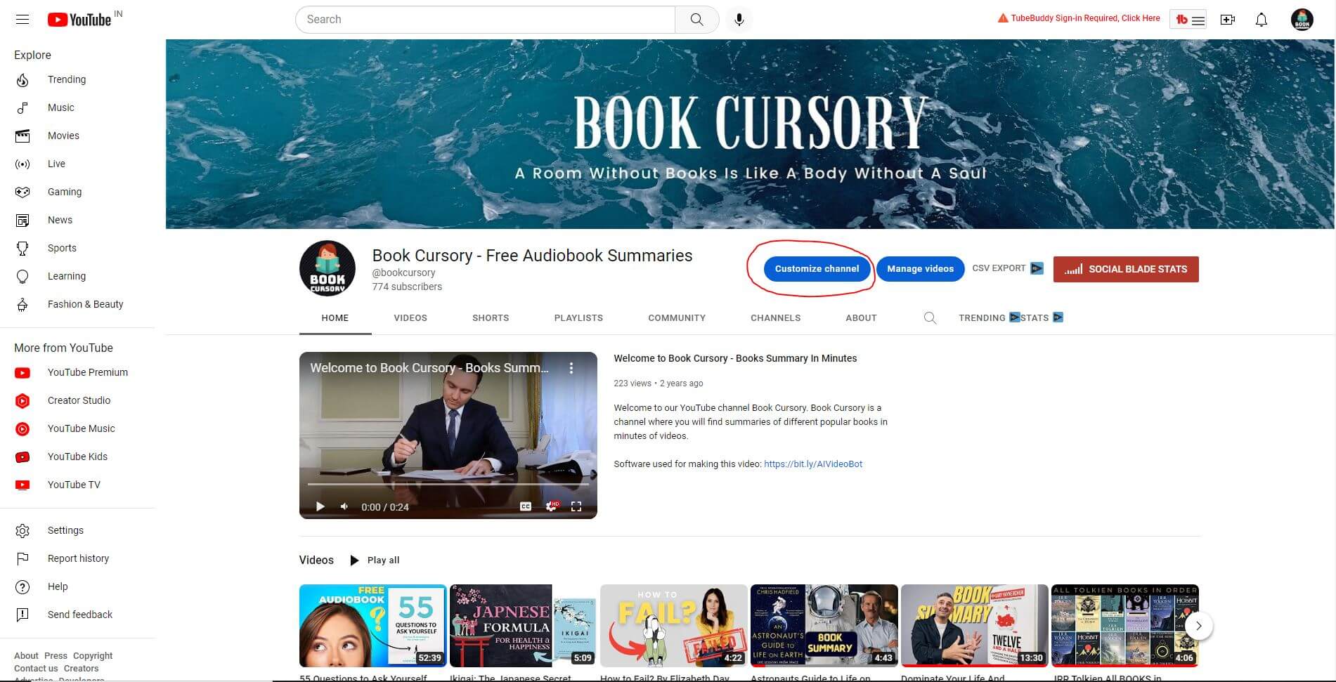Switch to the ABOUT tab
This screenshot has height=682, width=1336.
click(x=862, y=318)
